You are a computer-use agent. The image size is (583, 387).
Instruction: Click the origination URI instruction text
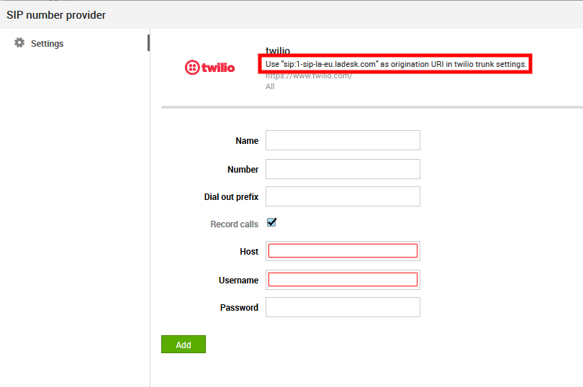point(396,65)
